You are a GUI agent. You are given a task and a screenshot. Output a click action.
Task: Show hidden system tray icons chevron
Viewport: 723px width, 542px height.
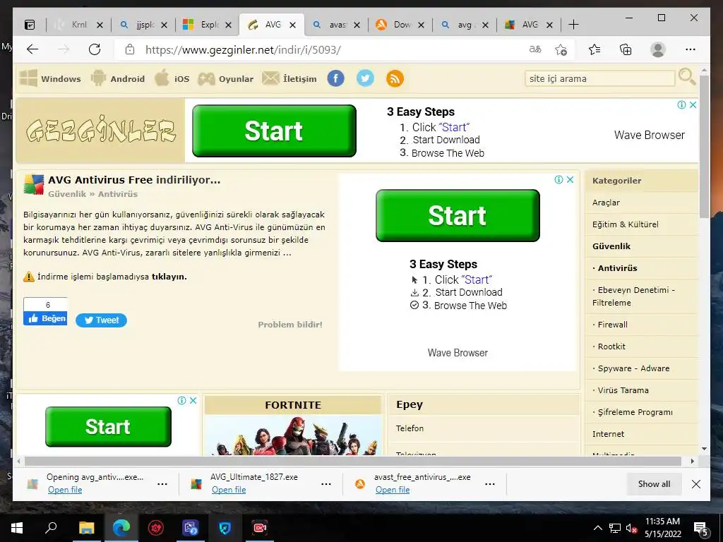tap(597, 528)
